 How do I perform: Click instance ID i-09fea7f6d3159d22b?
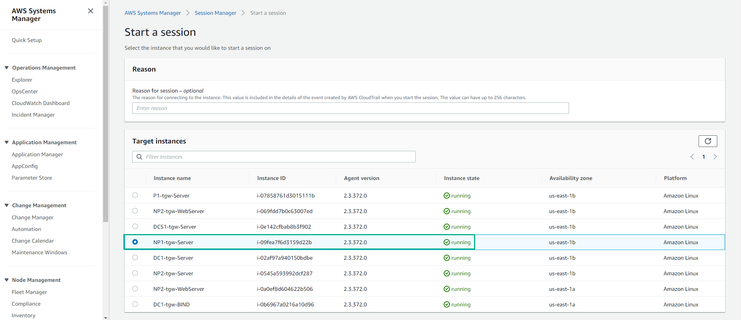(x=284, y=242)
